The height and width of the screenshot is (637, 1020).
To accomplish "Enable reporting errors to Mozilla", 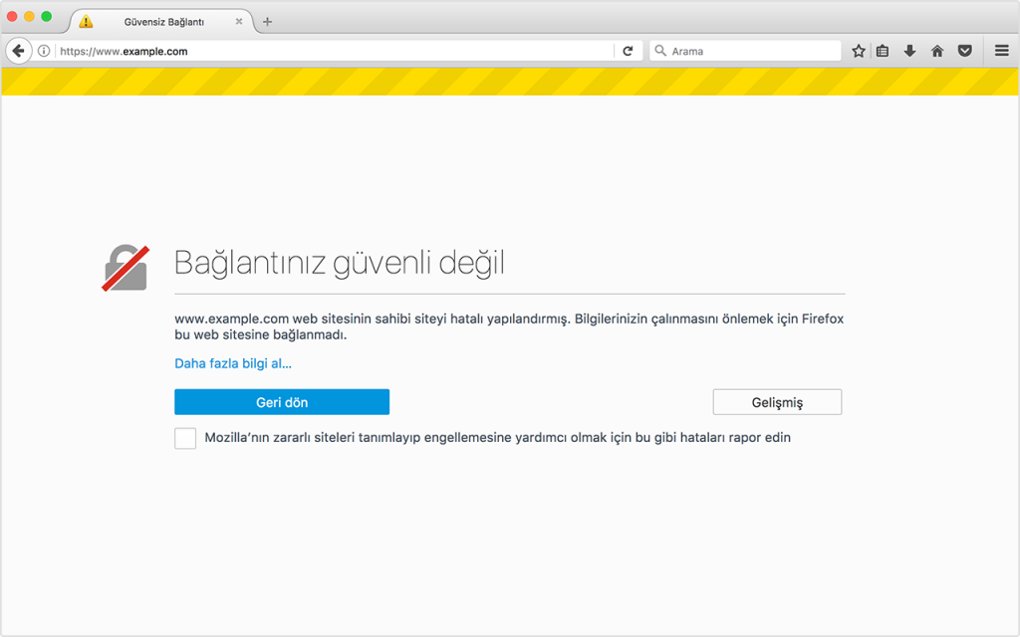I will coord(184,438).
